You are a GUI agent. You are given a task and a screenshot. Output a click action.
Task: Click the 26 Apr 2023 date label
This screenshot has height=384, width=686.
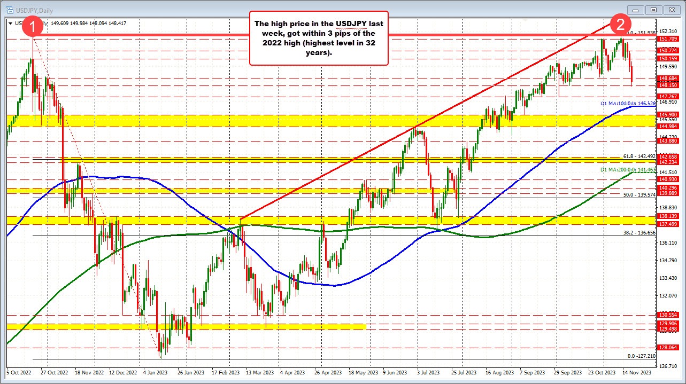[328, 373]
